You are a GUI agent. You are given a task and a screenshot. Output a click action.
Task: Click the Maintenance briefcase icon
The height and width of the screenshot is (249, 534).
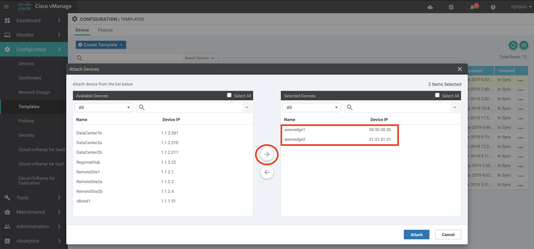tap(7, 212)
